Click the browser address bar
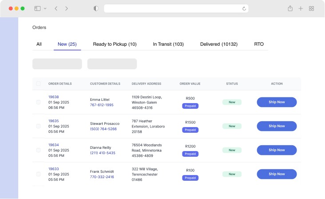The image size is (325, 199). coord(176,8)
